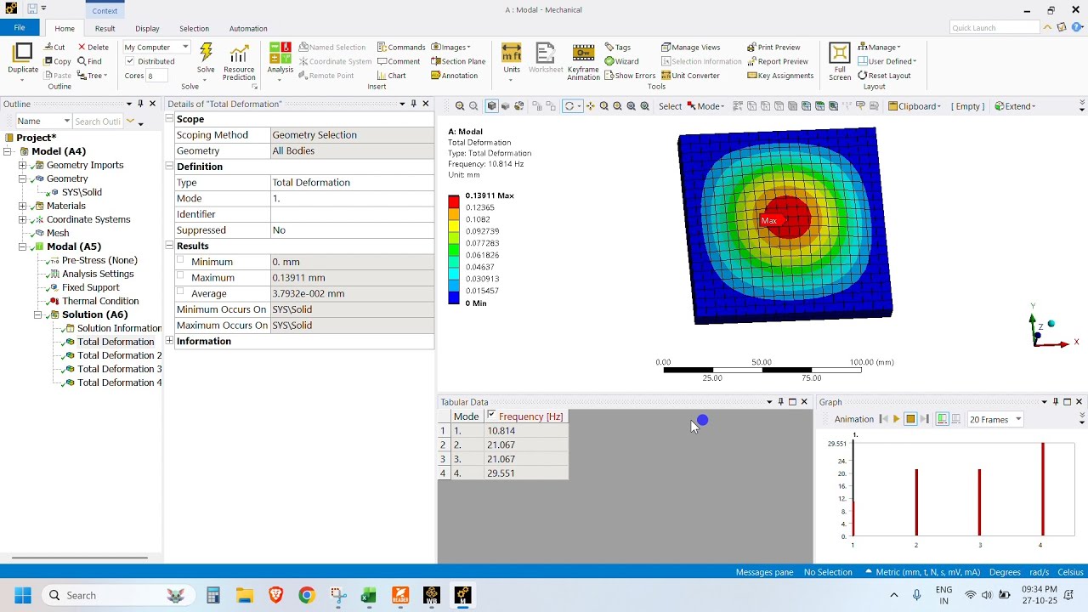Open the Mode selection dropdown
The width and height of the screenshot is (1088, 612).
point(706,106)
